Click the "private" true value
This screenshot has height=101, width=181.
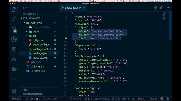click(x=94, y=24)
